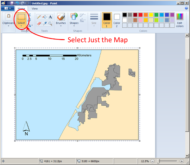Click the Magnifier tool
Viewport: 190px width, 165px height.
coord(50,23)
